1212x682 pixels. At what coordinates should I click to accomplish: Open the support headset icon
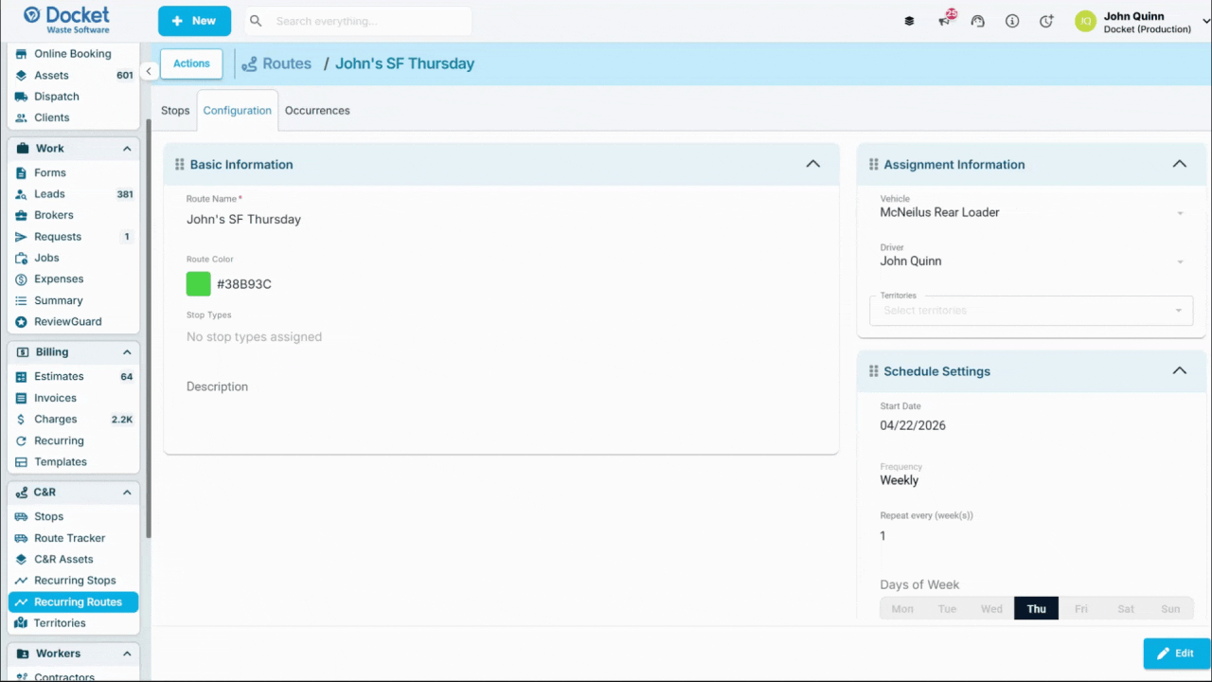coord(978,21)
